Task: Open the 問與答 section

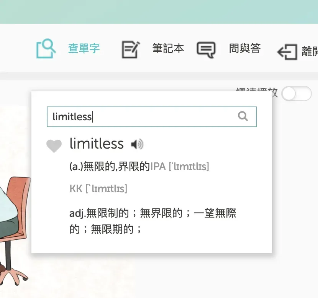Action: (x=245, y=48)
